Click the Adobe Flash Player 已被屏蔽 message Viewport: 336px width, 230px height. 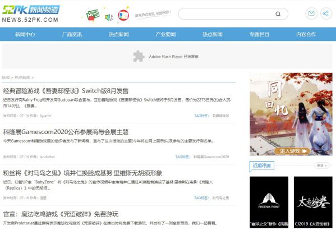point(173,57)
